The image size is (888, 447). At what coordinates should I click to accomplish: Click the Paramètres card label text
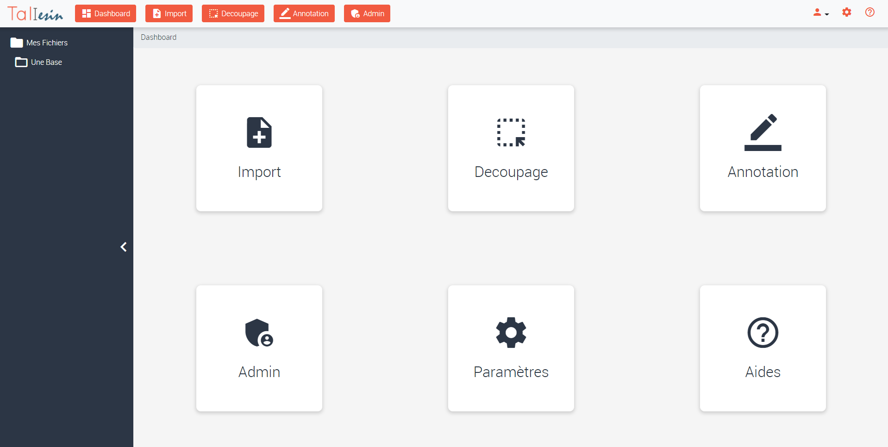511,372
